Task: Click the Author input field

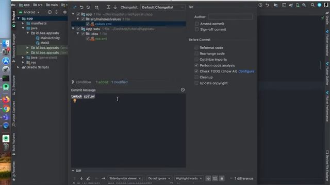Action: coord(230,17)
